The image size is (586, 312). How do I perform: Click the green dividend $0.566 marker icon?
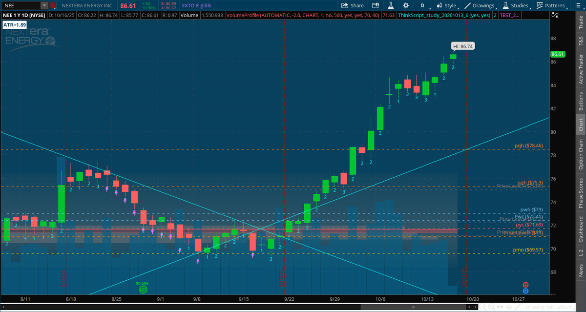coord(143,289)
